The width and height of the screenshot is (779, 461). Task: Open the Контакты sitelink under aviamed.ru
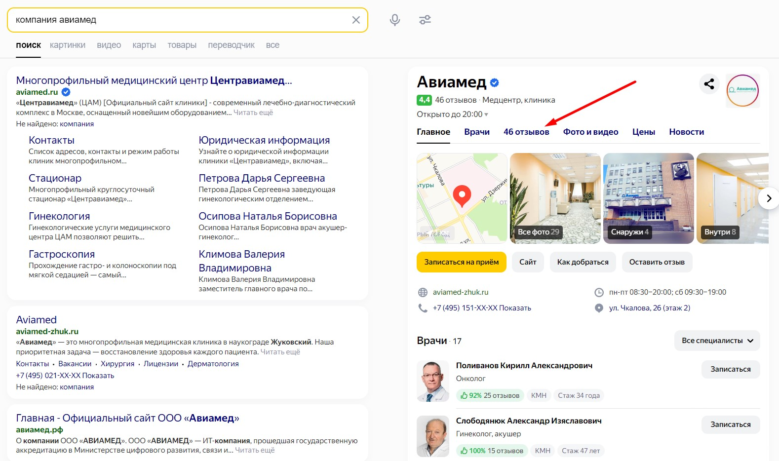tap(51, 140)
